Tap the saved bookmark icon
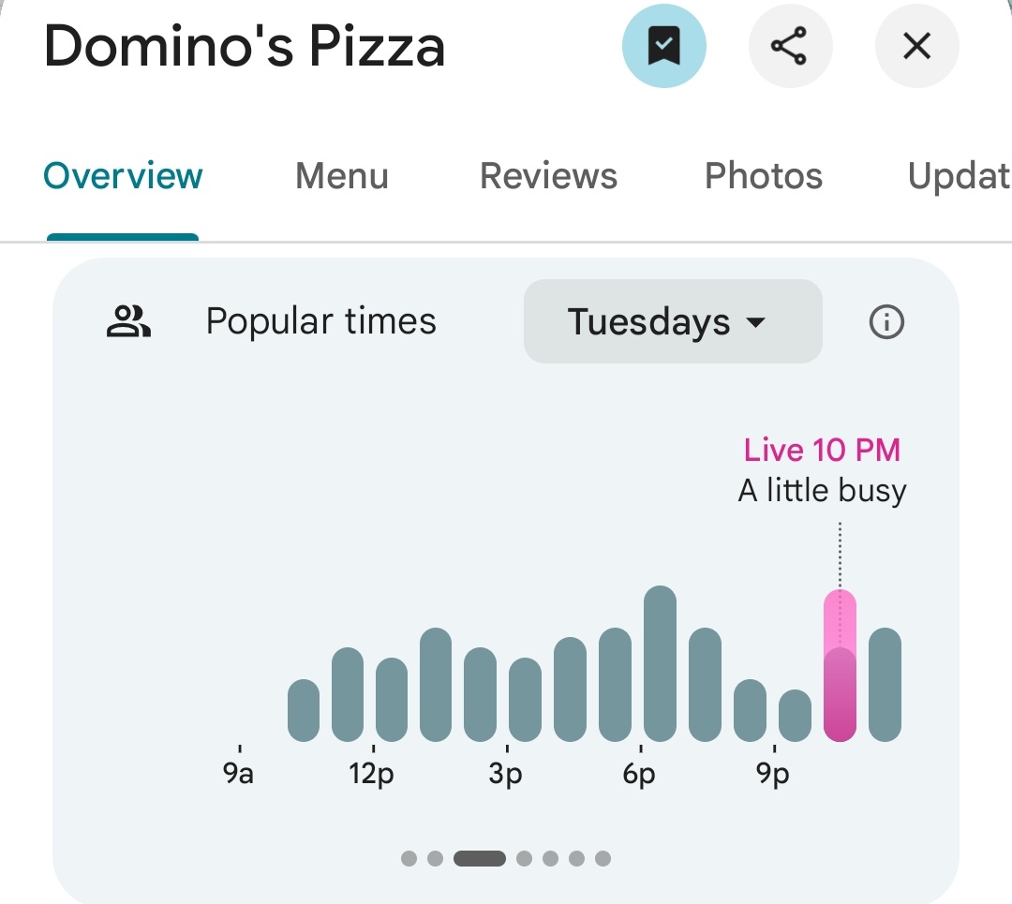Image resolution: width=1012 pixels, height=904 pixels. pyautogui.click(x=663, y=46)
